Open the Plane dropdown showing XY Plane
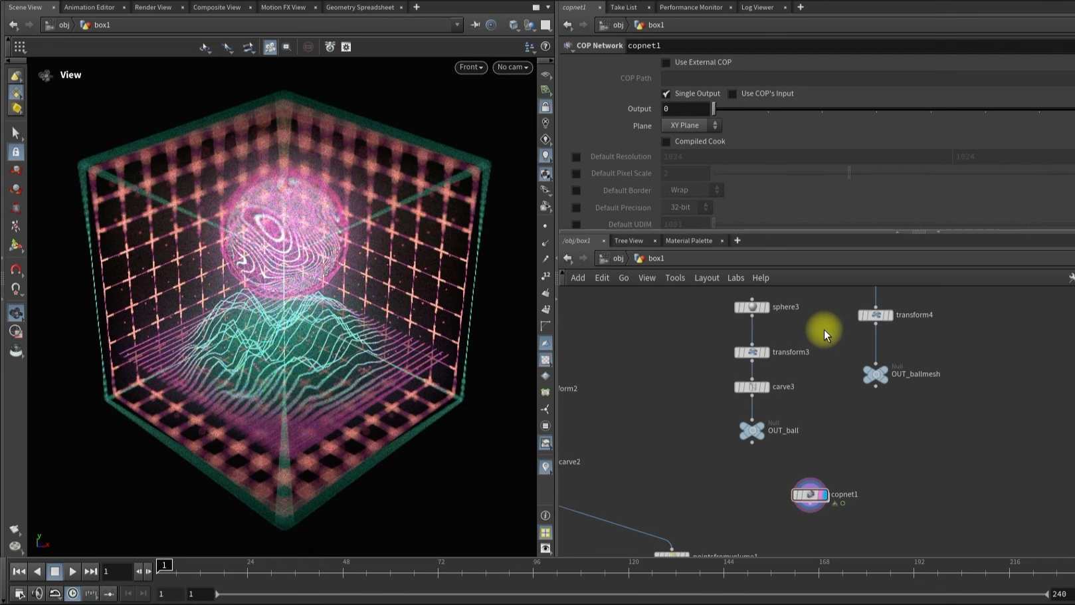The image size is (1075, 605). pos(692,126)
